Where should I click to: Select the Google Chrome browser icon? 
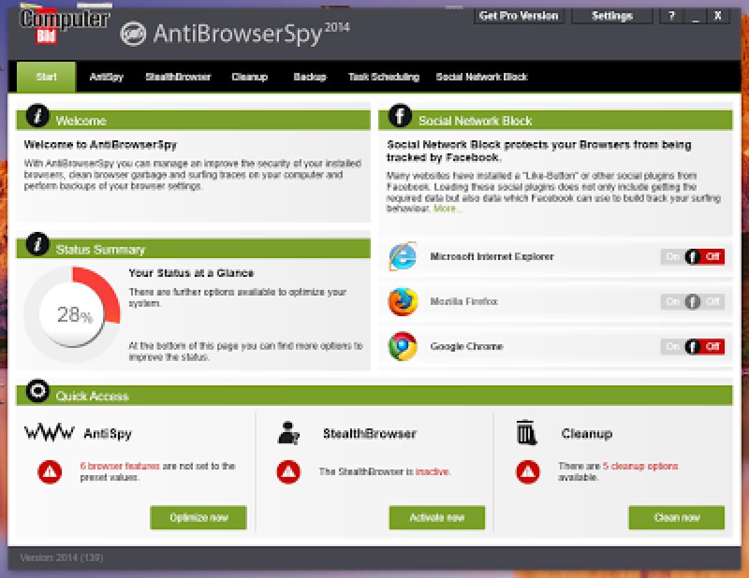pyautogui.click(x=401, y=346)
